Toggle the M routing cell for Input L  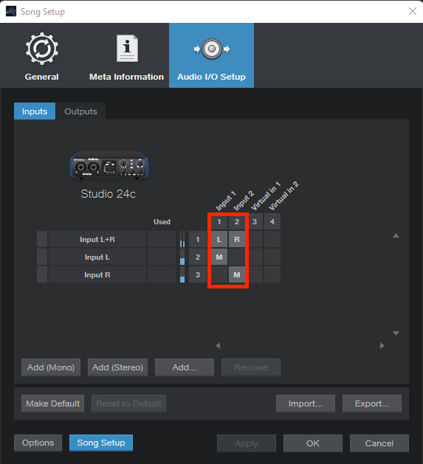(219, 257)
